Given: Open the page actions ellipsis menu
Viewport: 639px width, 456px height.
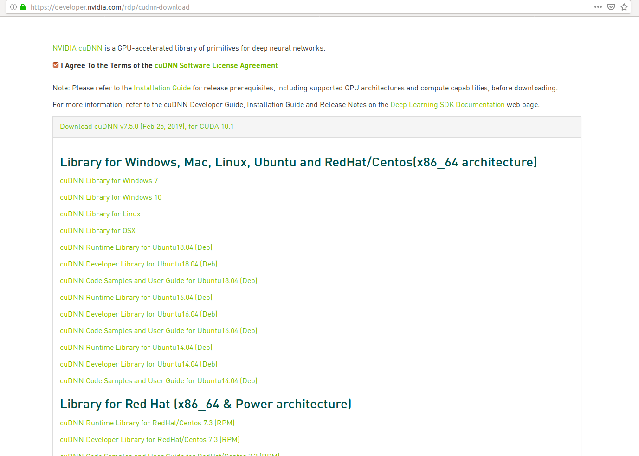Looking at the screenshot, I should point(598,7).
